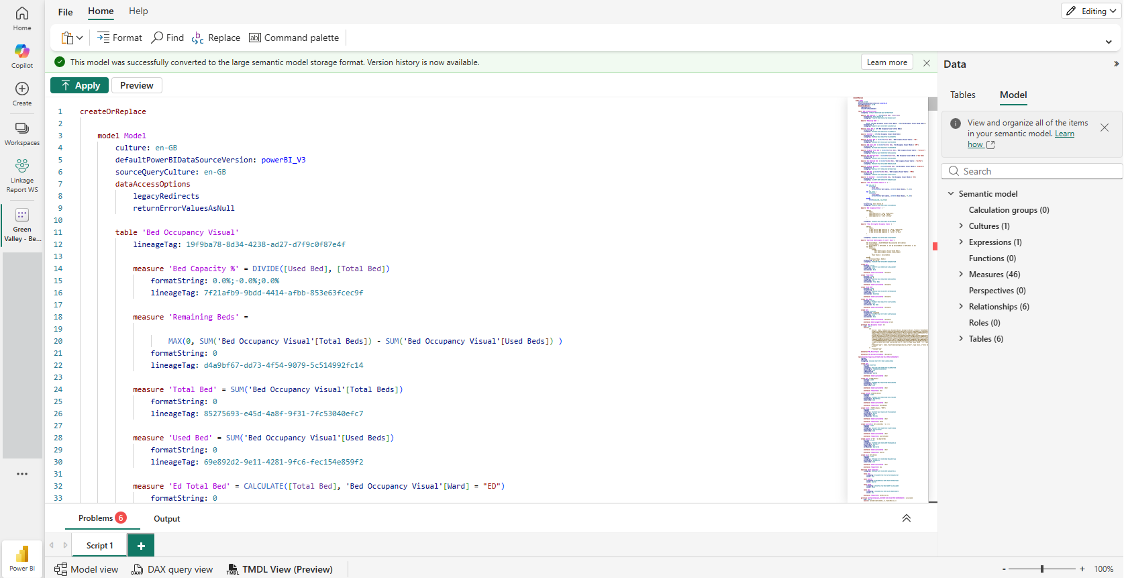1124x578 pixels.
Task: Open the Replace tool
Action: coord(216,38)
